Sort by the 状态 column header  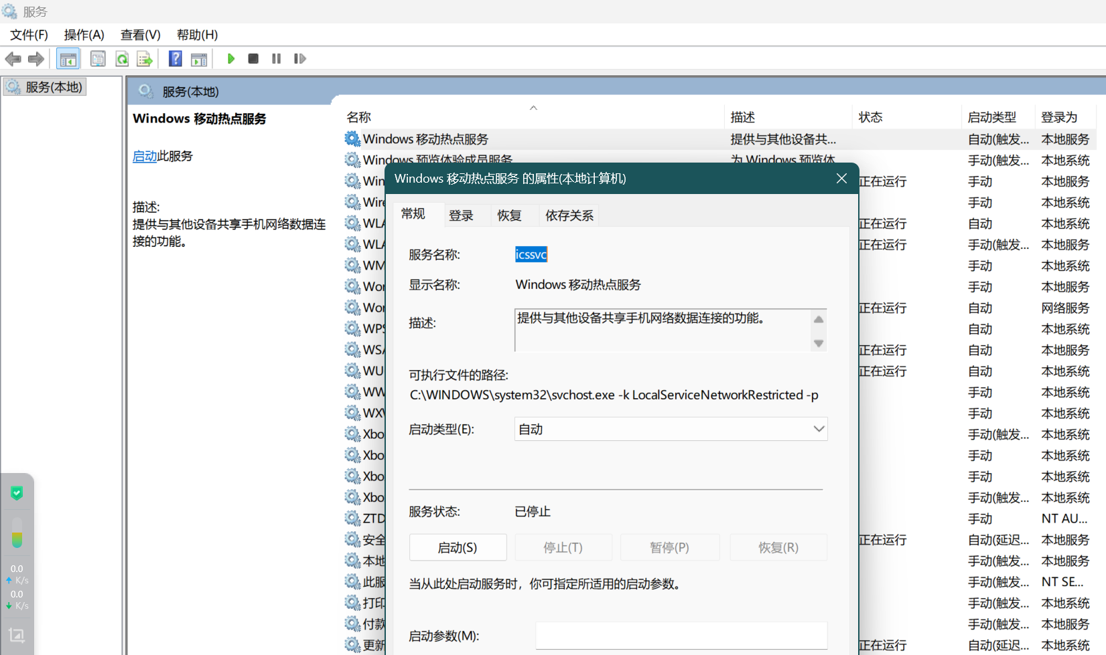click(x=907, y=117)
